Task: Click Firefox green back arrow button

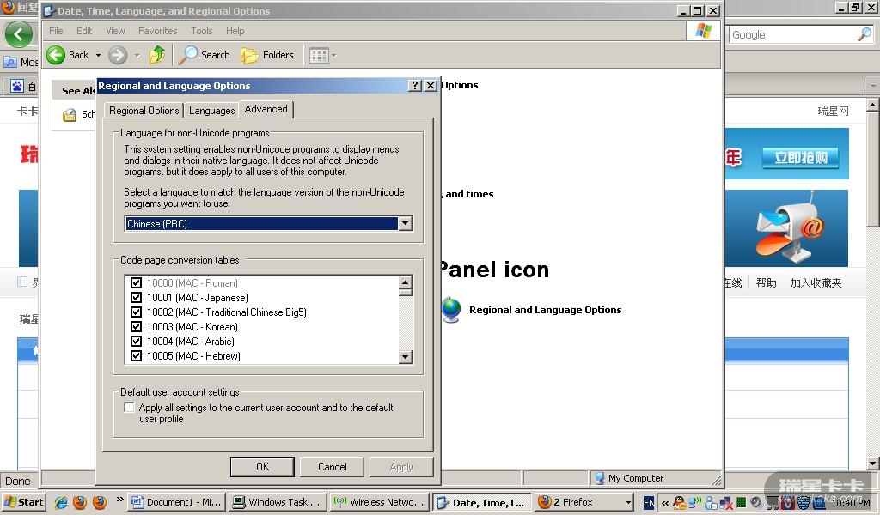Action: coord(19,34)
